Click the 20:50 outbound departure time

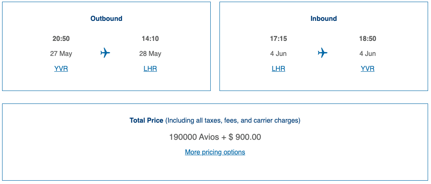pos(61,39)
